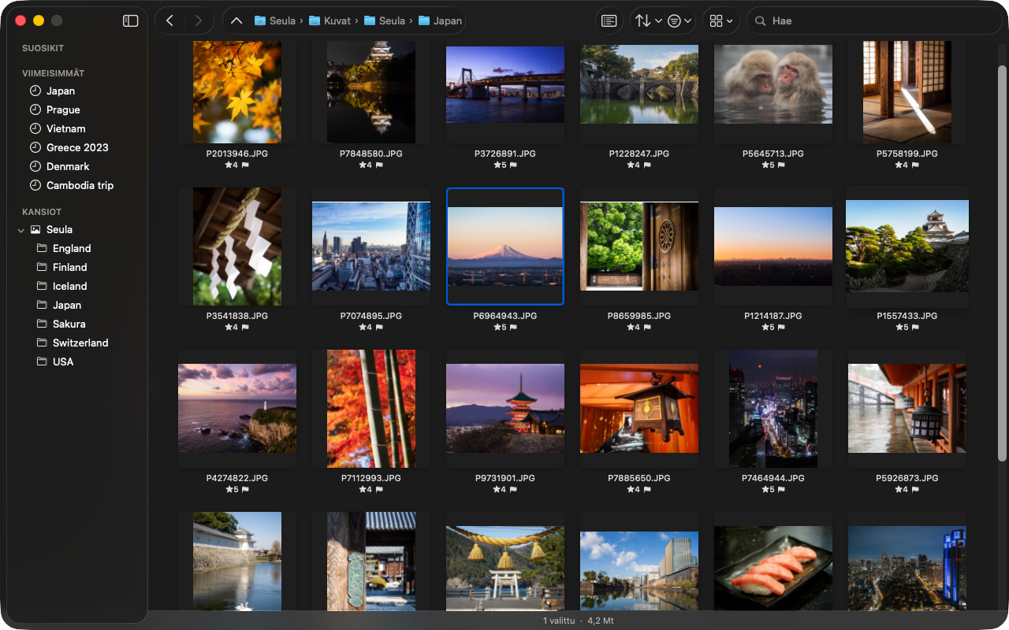
Task: Open the filter options dropdown
Action: point(679,21)
